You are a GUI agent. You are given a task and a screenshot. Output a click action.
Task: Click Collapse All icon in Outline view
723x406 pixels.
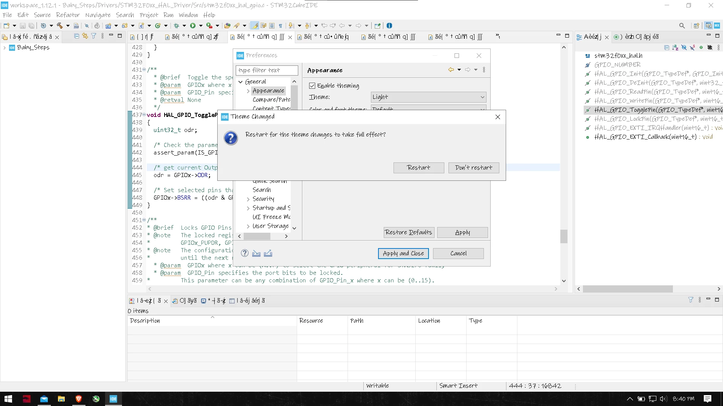tap(667, 47)
